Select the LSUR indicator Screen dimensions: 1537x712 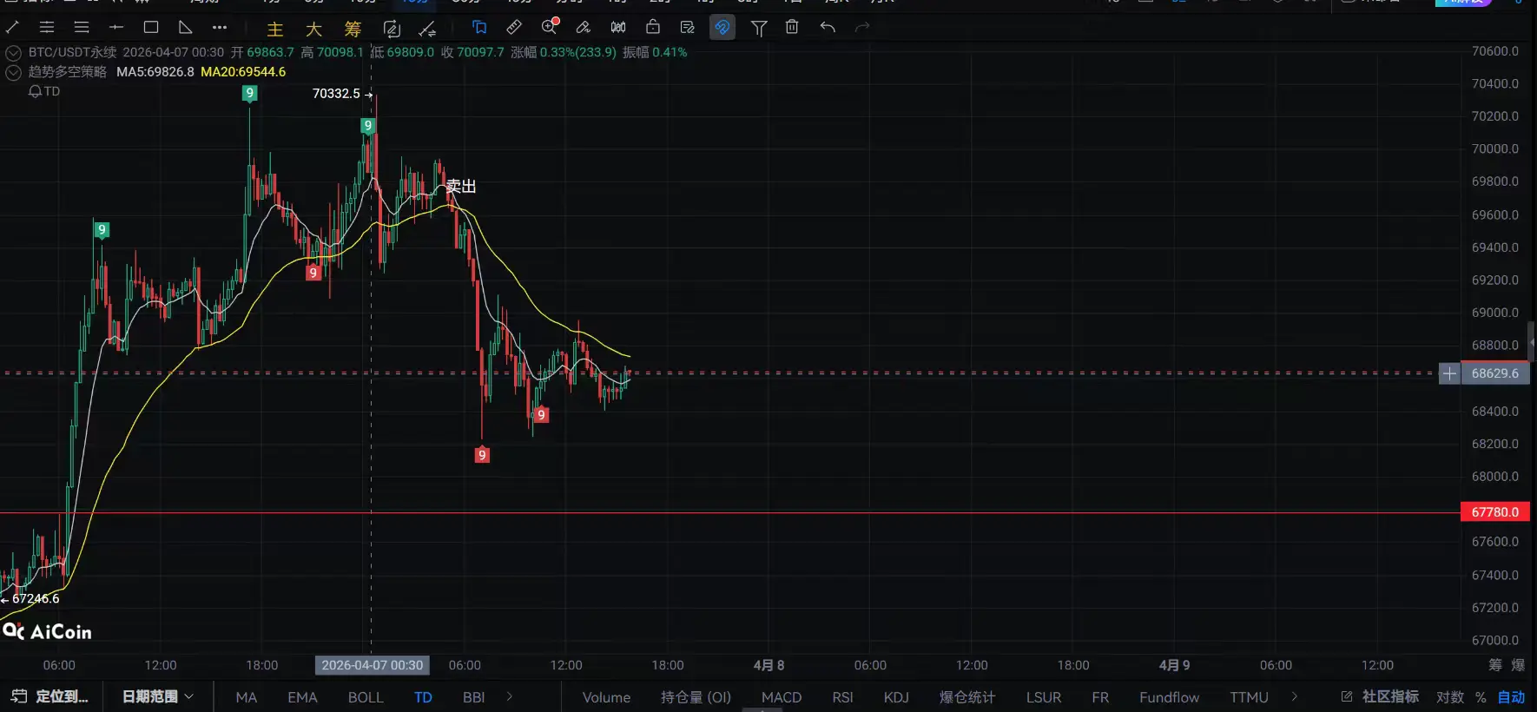pyautogui.click(x=1044, y=697)
